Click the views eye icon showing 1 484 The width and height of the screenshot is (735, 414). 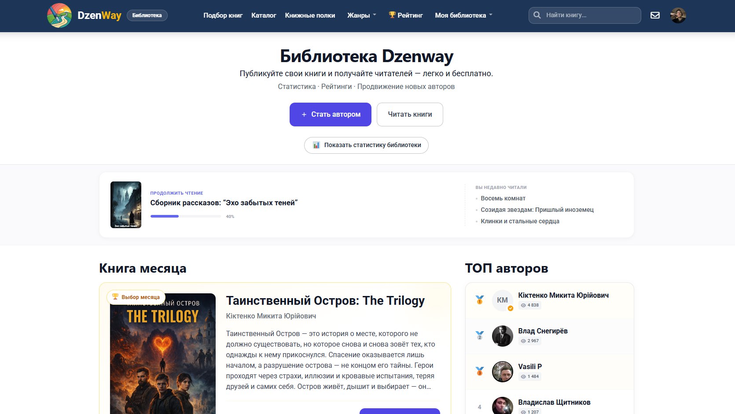click(523, 377)
